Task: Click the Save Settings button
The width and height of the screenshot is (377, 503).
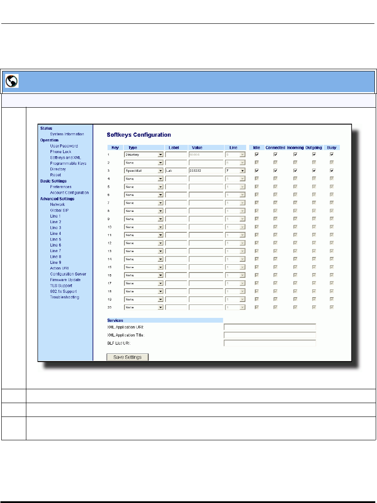Action: point(127,357)
